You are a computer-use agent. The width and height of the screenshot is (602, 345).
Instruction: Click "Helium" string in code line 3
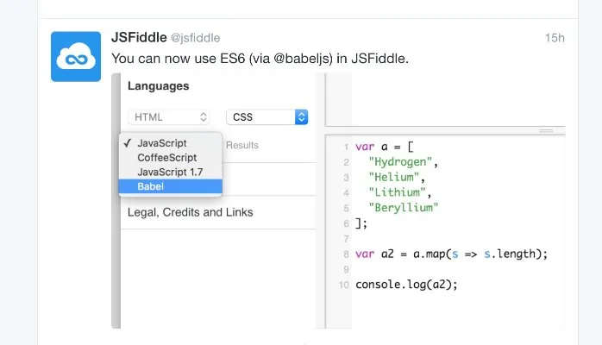(394, 178)
